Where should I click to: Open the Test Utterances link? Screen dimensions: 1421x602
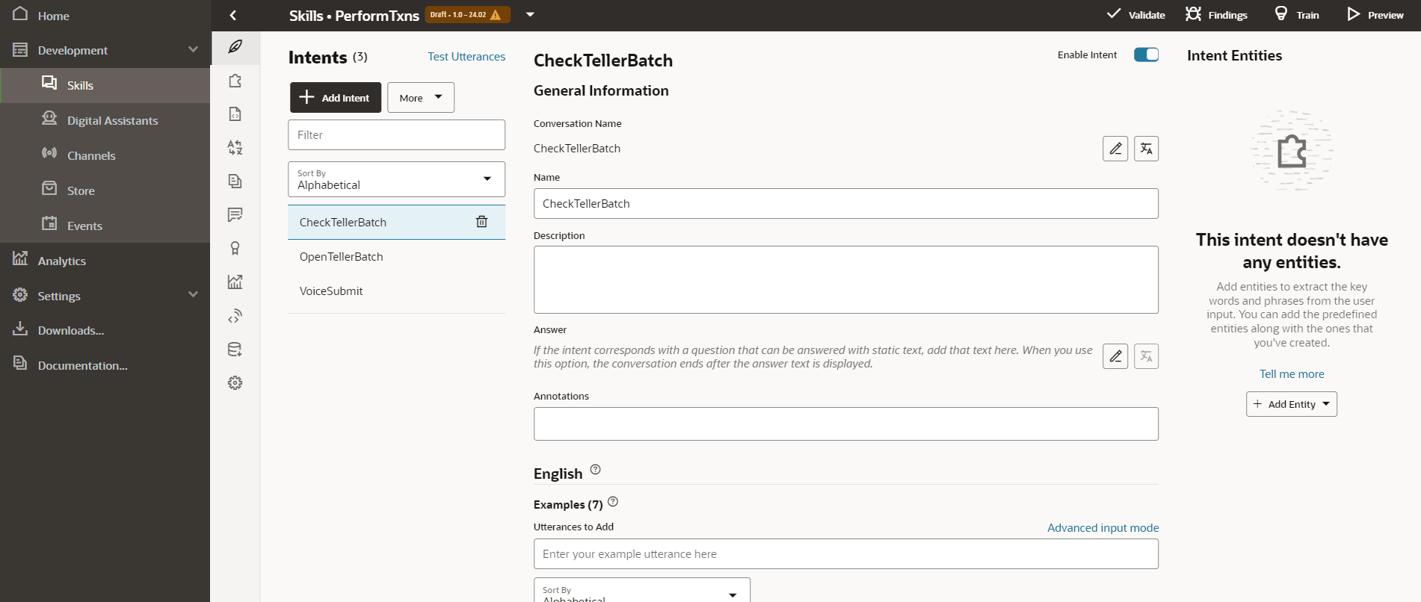coord(466,57)
